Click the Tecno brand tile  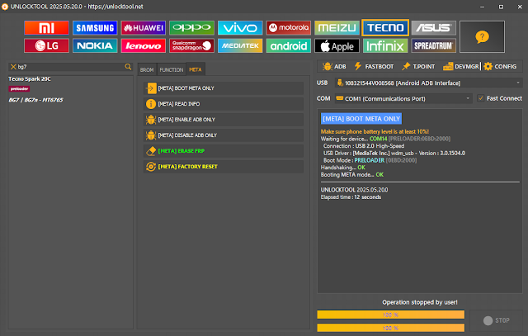point(385,27)
